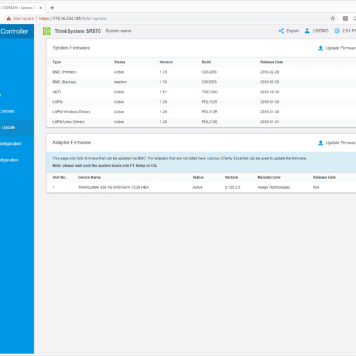The image size is (356, 356).
Task: Open the Console item in the sidebar
Action: click(7, 111)
